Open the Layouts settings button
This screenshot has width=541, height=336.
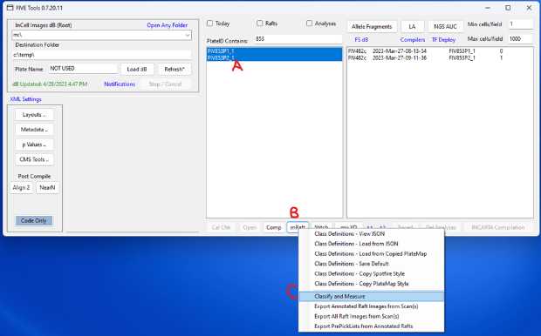(34, 115)
